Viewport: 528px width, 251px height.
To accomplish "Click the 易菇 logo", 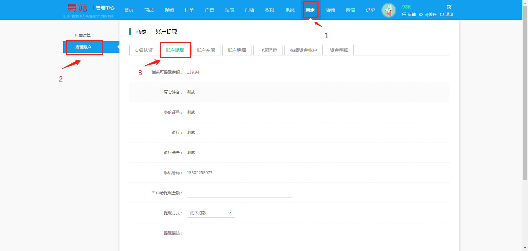I will tap(78, 8).
